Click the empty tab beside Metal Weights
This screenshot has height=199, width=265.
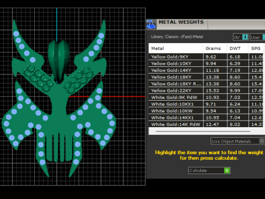[236, 24]
